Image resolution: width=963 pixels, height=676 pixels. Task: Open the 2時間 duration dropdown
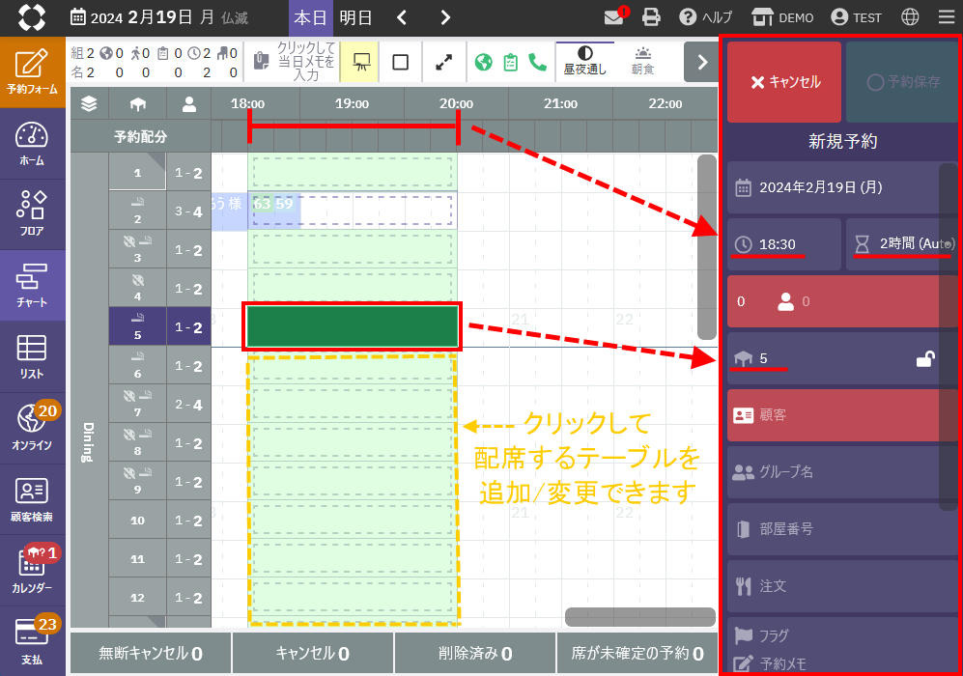901,244
